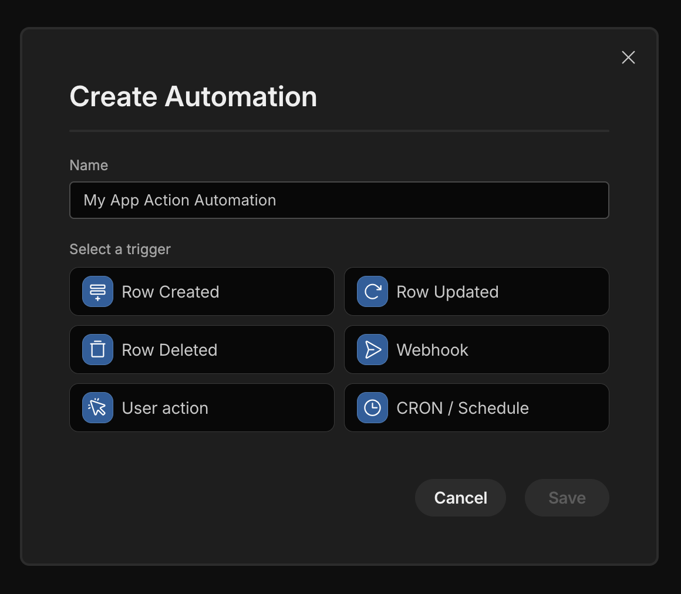Choose the Row Updated trigger label

(x=447, y=292)
